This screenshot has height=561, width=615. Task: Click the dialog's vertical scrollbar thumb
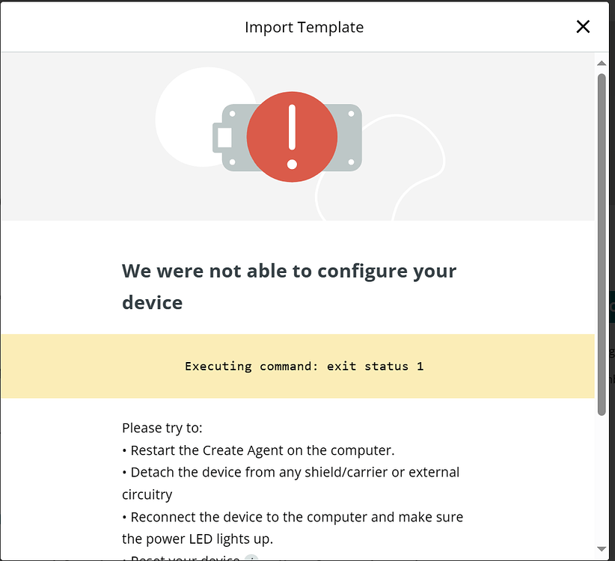602,245
